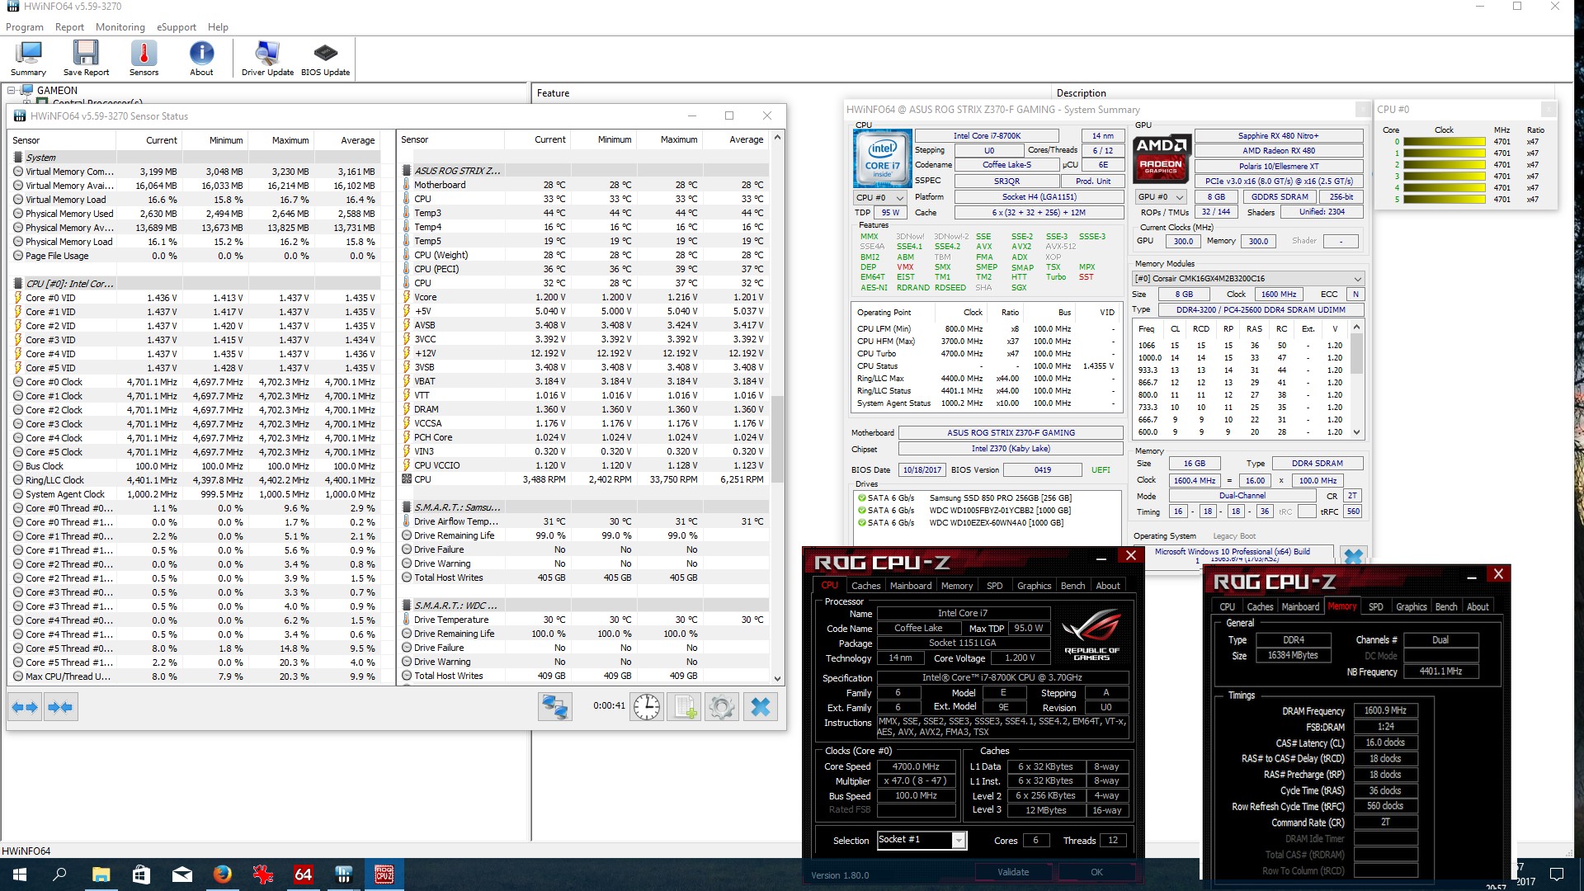Click the sensor list vertical scrollbar

(x=777, y=408)
